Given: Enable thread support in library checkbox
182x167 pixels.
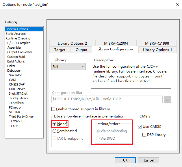Looking at the screenshot, I should click(53, 109).
